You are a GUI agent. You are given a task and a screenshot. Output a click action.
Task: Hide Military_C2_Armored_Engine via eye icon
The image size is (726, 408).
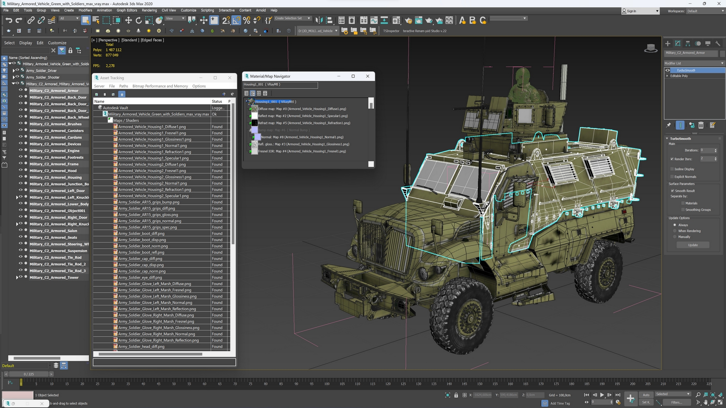coord(21,151)
